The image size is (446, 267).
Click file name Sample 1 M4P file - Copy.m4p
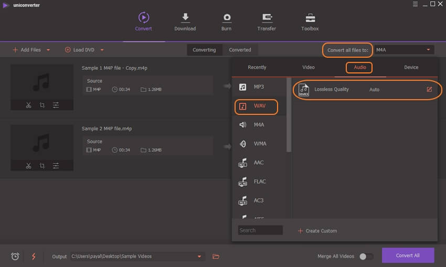click(114, 68)
